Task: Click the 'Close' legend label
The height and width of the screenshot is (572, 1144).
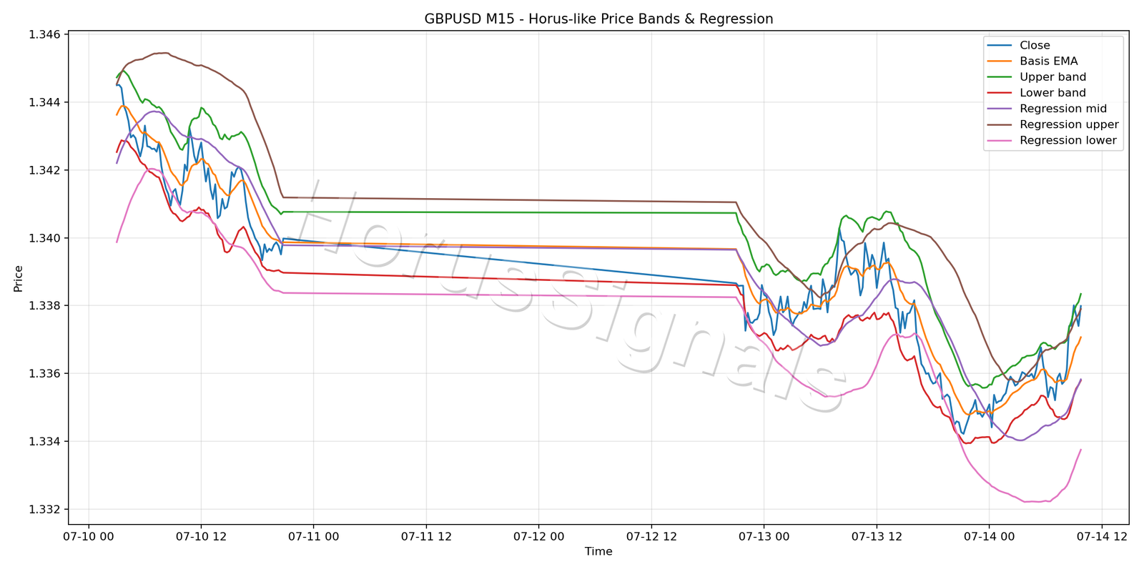Action: [1035, 45]
